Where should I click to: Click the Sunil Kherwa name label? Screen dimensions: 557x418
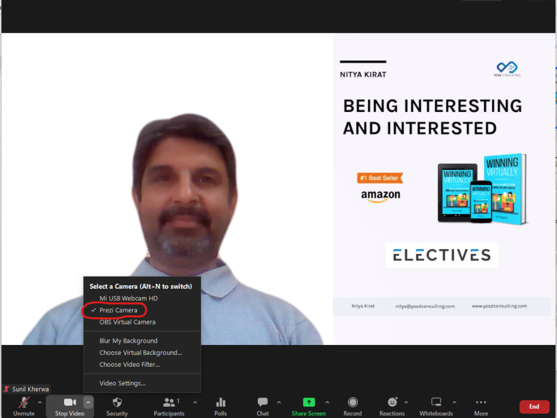(31, 389)
